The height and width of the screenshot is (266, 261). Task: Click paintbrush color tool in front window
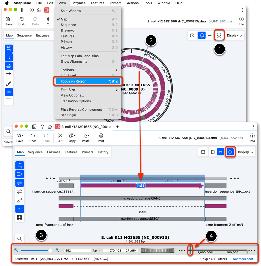point(20,200)
